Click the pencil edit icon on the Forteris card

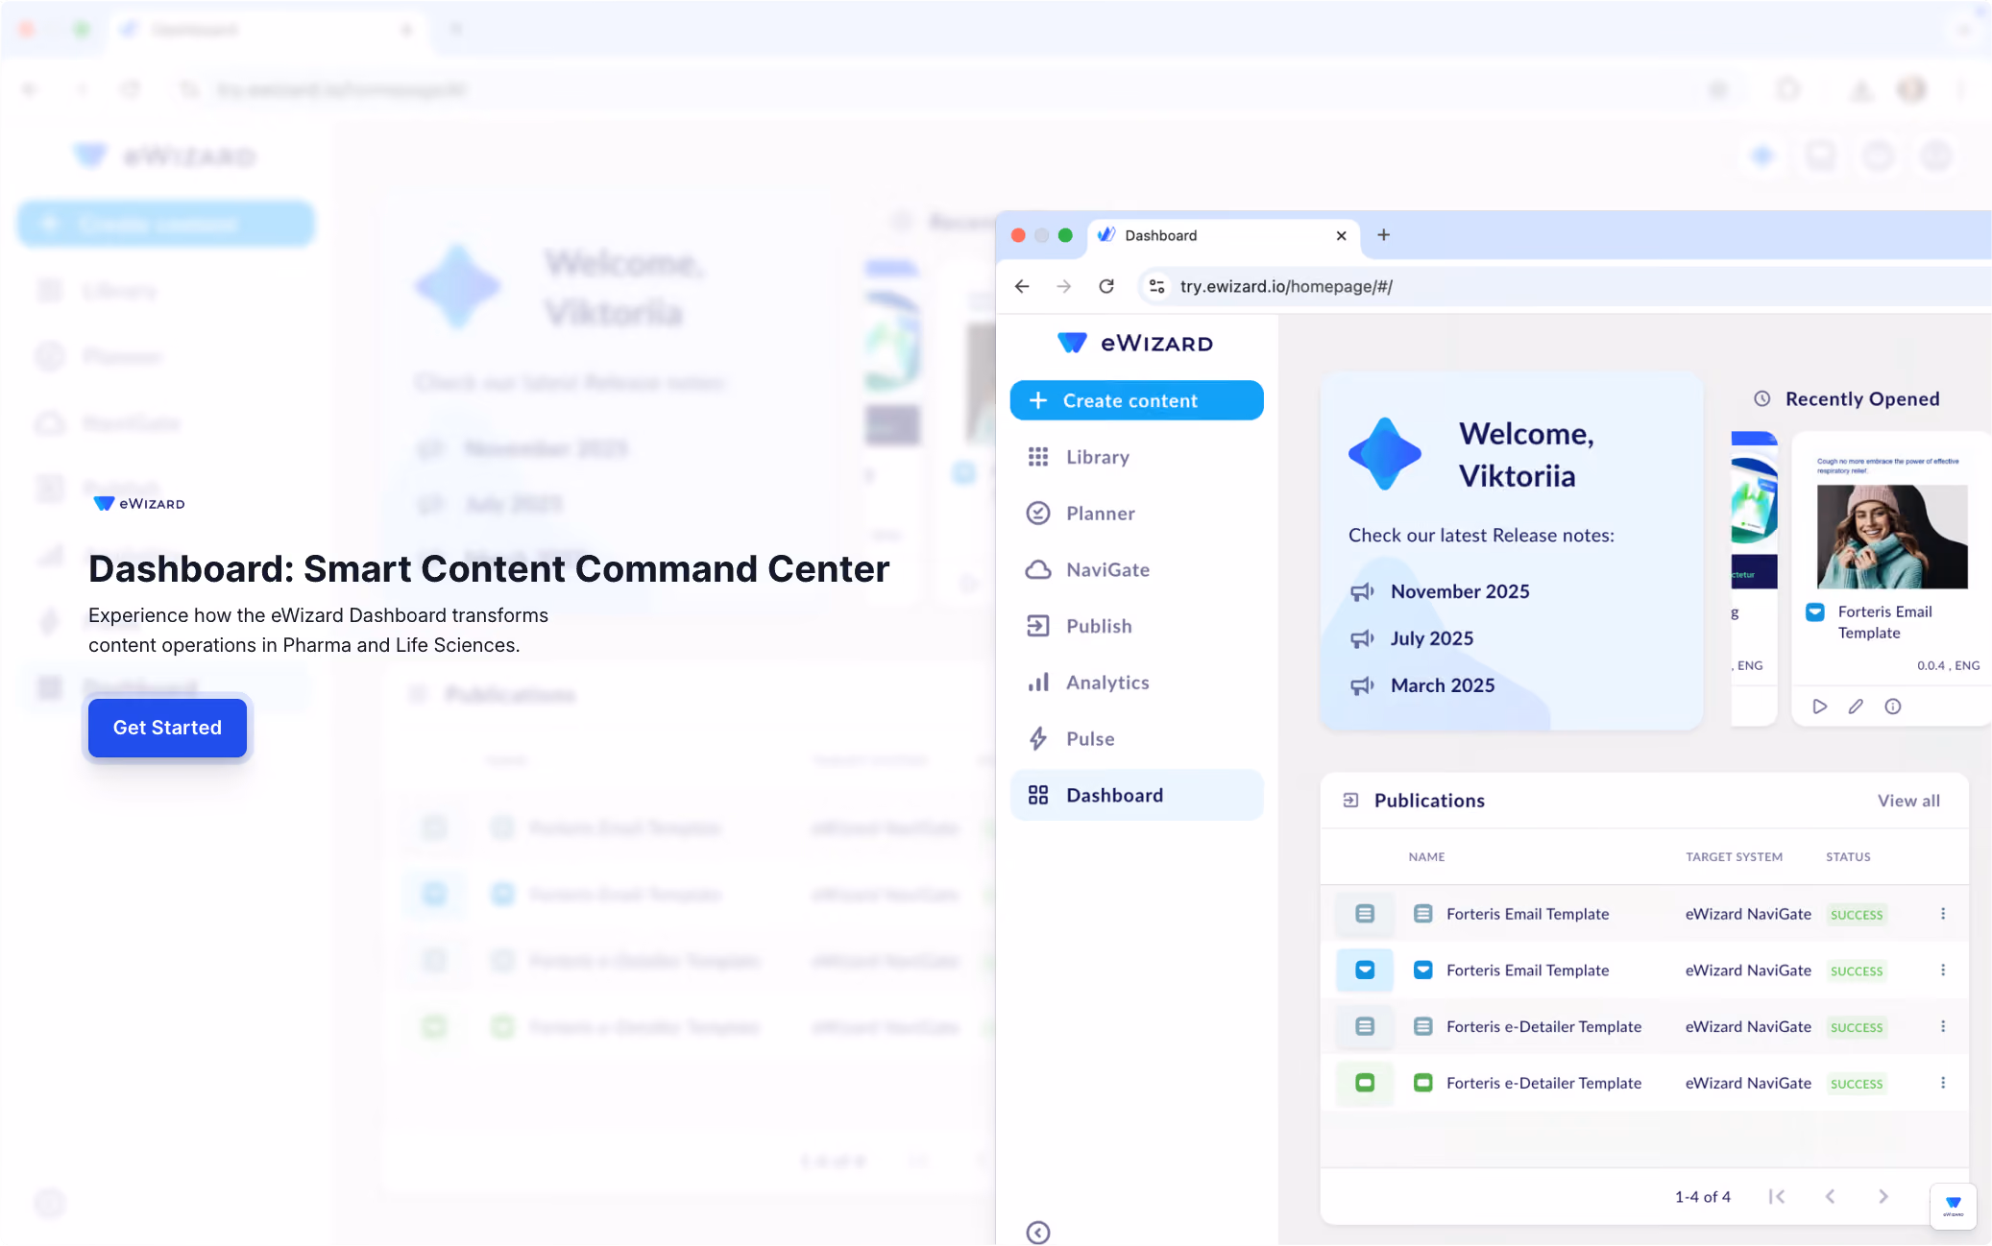point(1856,707)
